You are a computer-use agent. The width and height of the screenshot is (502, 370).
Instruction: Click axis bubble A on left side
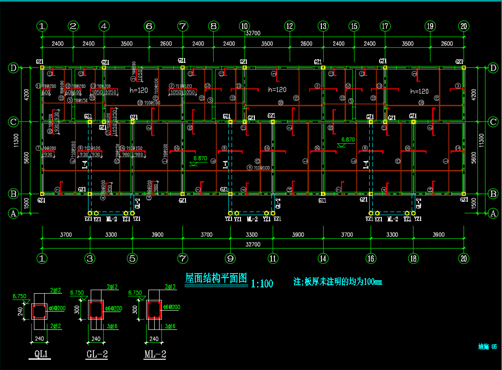pyautogui.click(x=13, y=214)
